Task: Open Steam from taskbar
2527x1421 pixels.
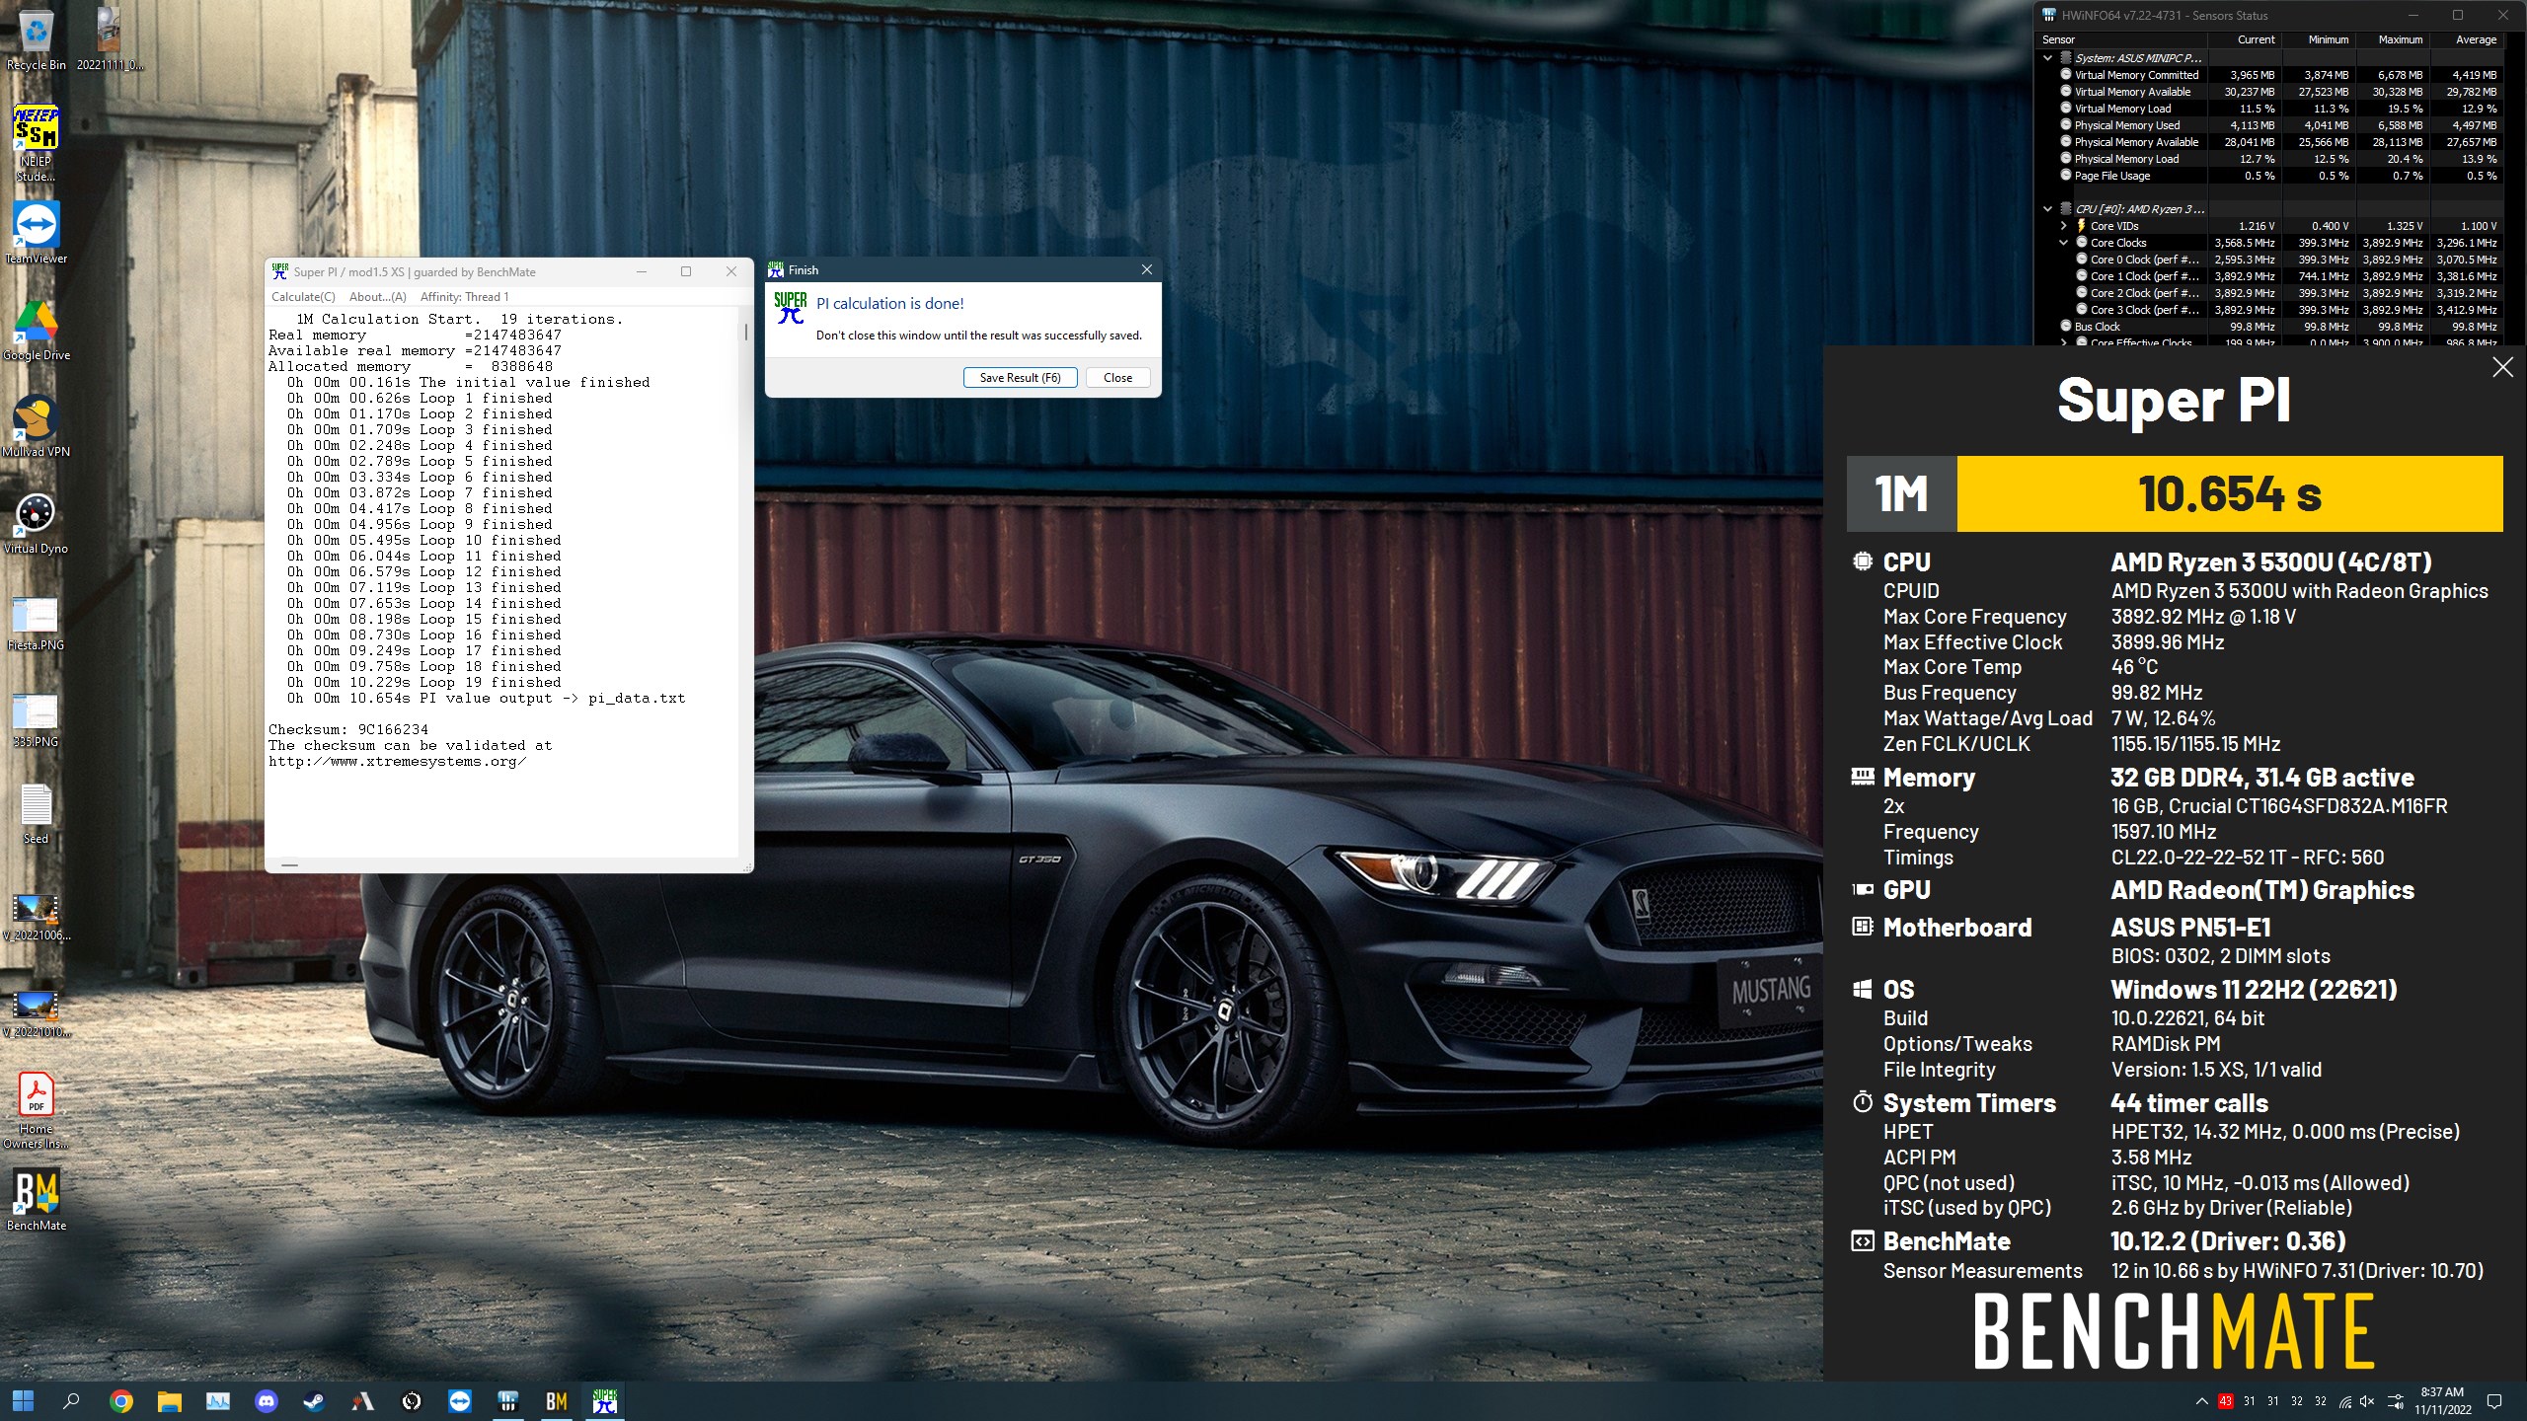Action: 314,1400
